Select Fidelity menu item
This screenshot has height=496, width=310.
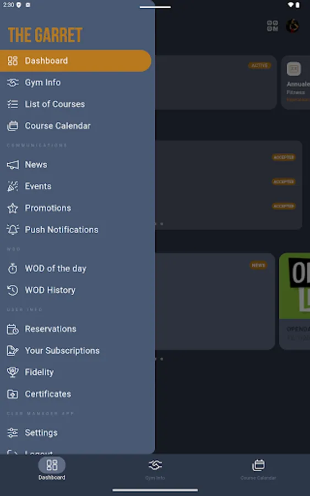(39, 373)
